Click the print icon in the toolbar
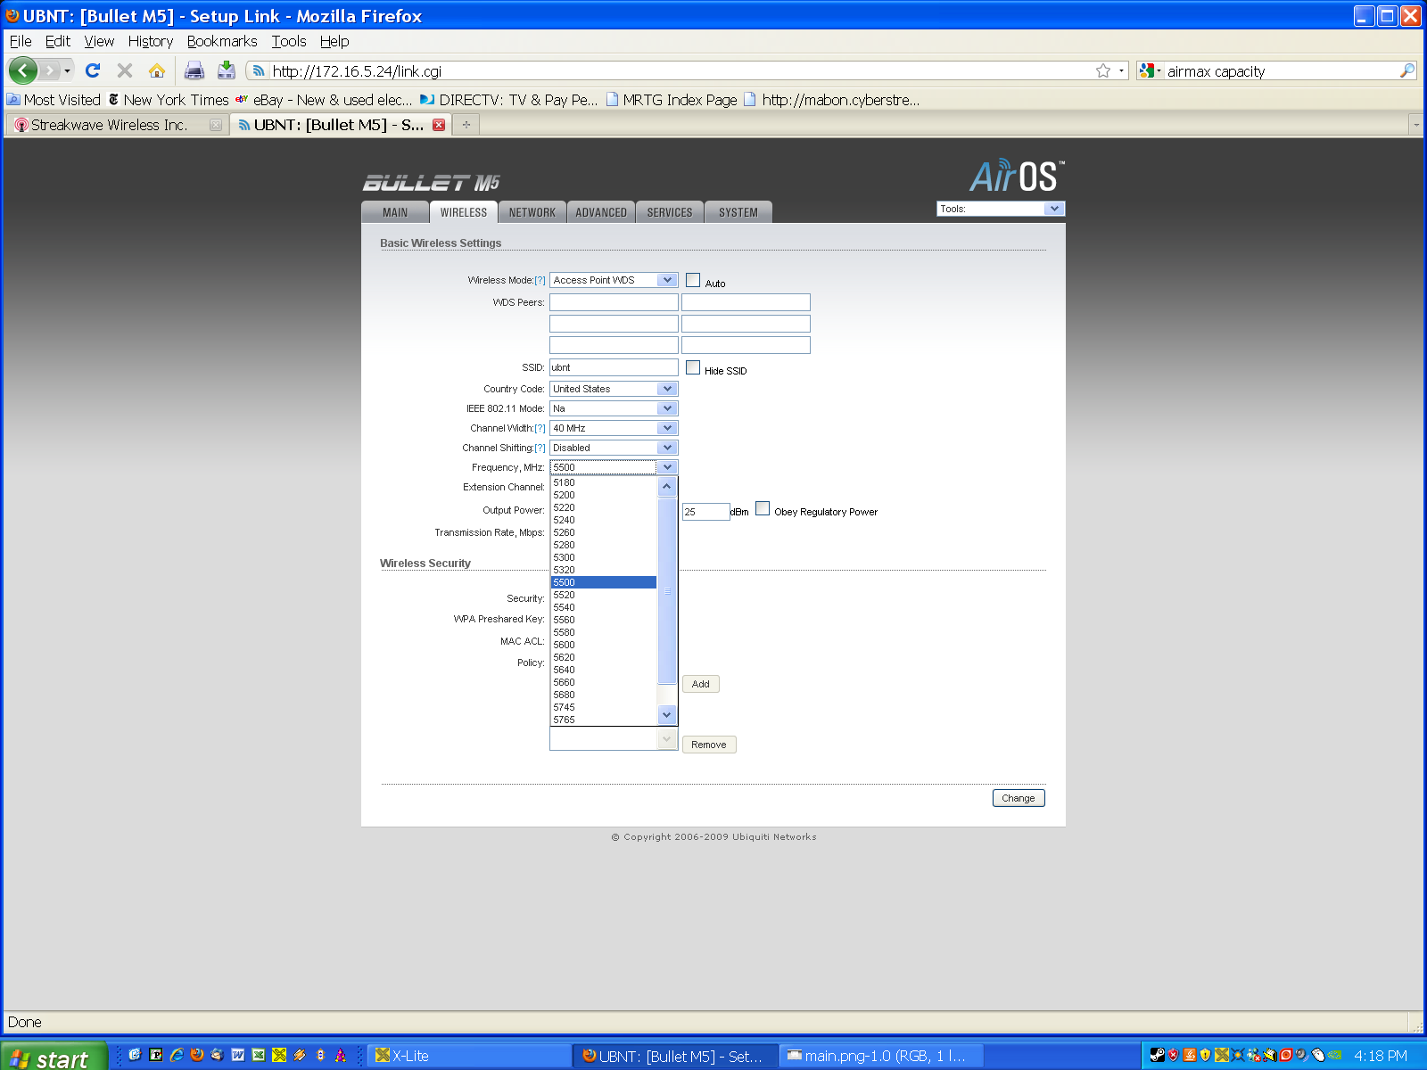The height and width of the screenshot is (1070, 1427). point(194,70)
